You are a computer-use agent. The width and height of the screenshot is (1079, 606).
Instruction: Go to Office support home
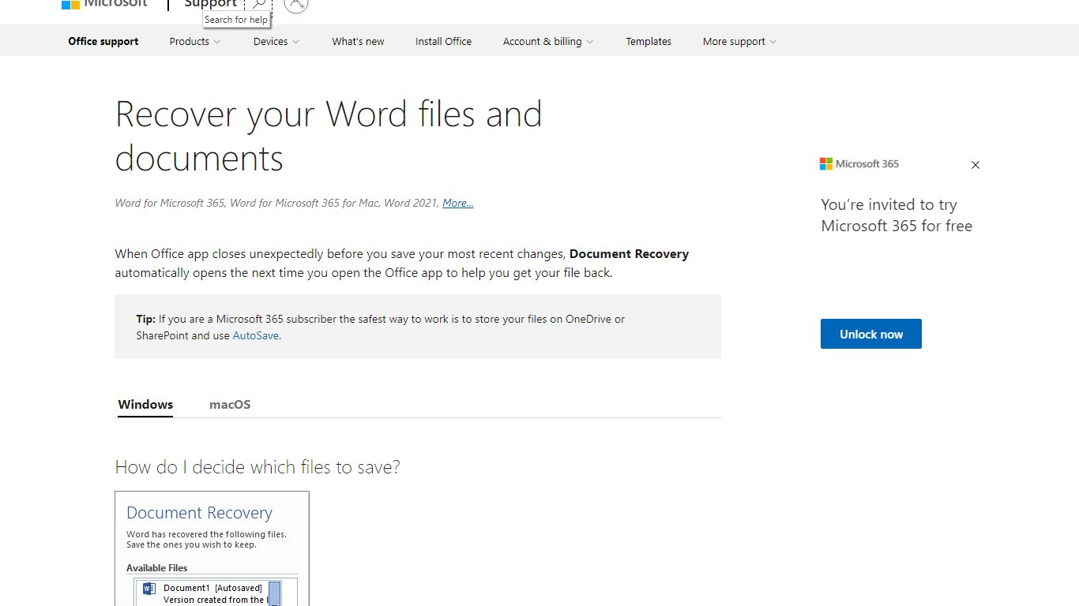click(x=103, y=42)
